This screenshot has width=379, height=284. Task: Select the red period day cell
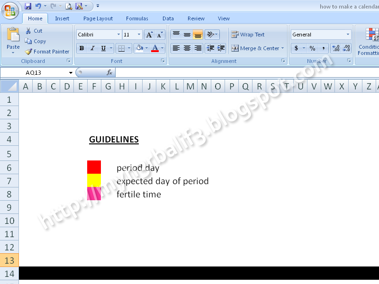pos(94,167)
